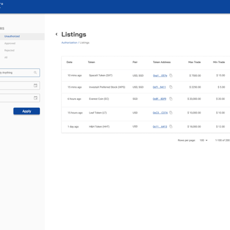Click the search magnifier icon
Viewport: 230px width, 230px height.
[36, 72]
